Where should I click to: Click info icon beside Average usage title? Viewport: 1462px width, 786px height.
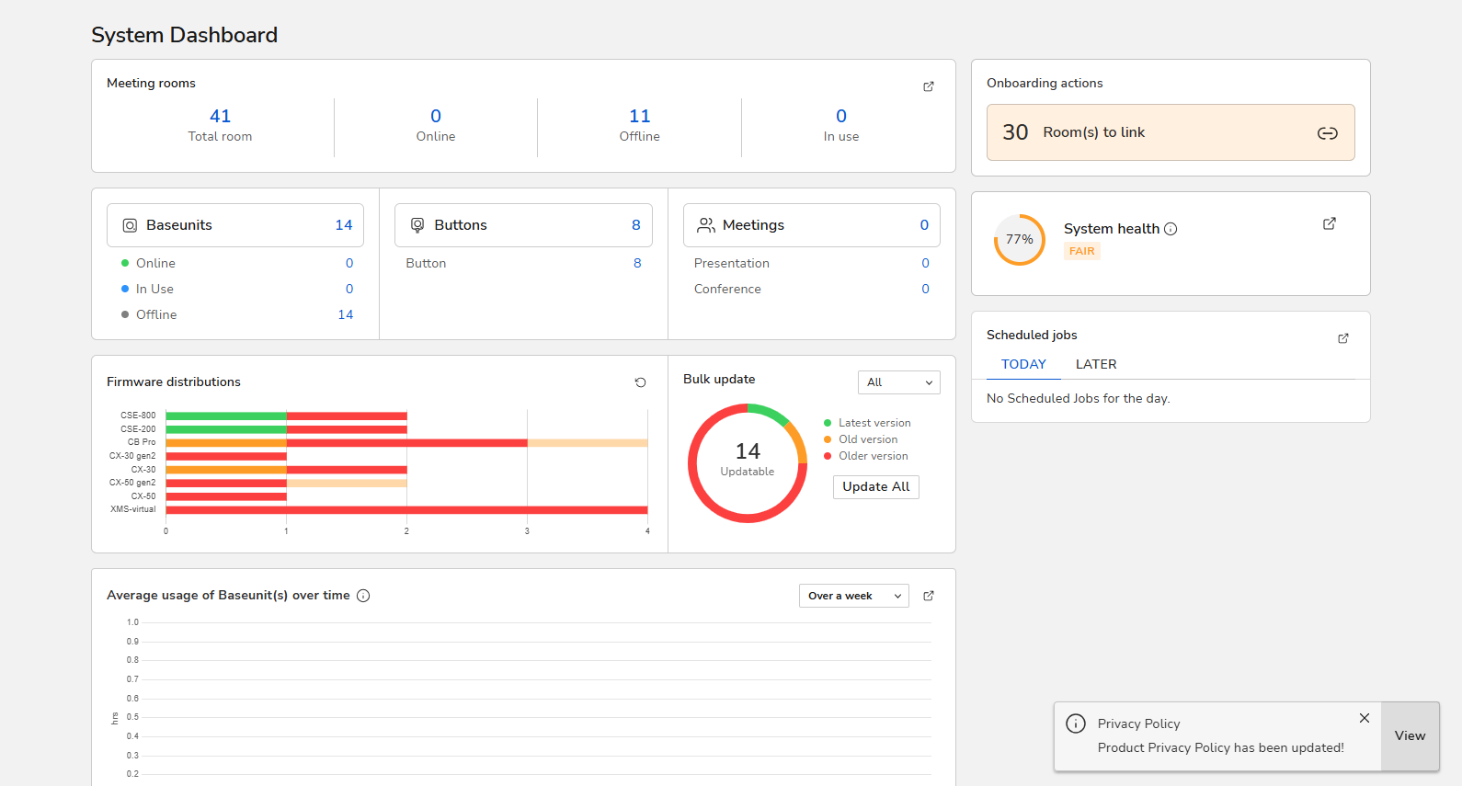[363, 596]
